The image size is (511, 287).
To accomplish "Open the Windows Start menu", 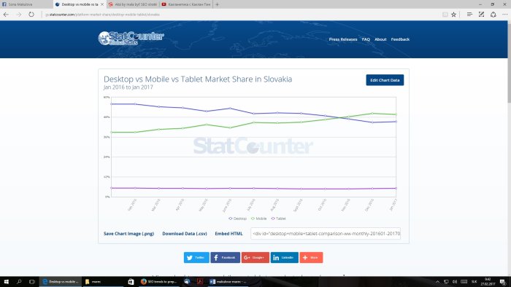I will pyautogui.click(x=6, y=281).
